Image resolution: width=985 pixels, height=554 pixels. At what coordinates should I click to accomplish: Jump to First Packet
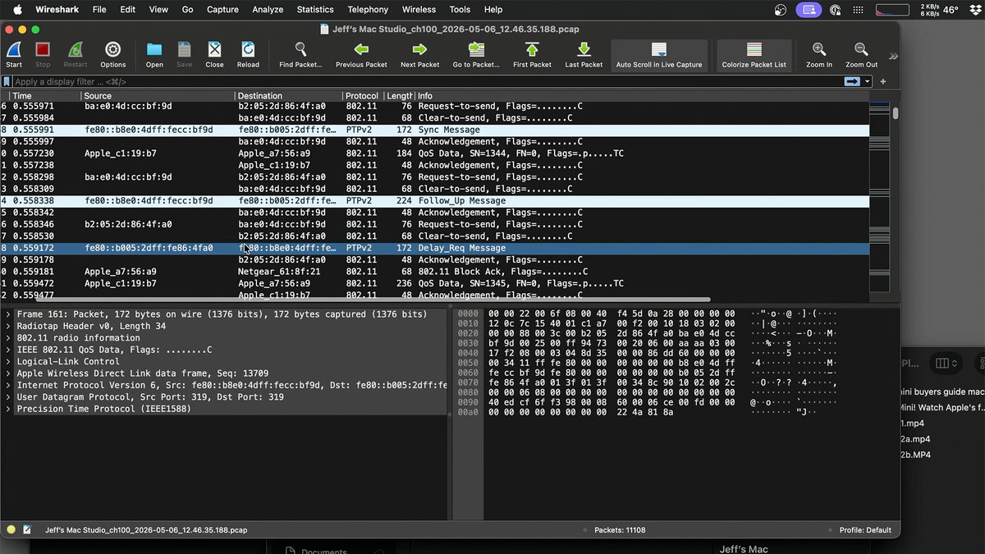pos(532,50)
